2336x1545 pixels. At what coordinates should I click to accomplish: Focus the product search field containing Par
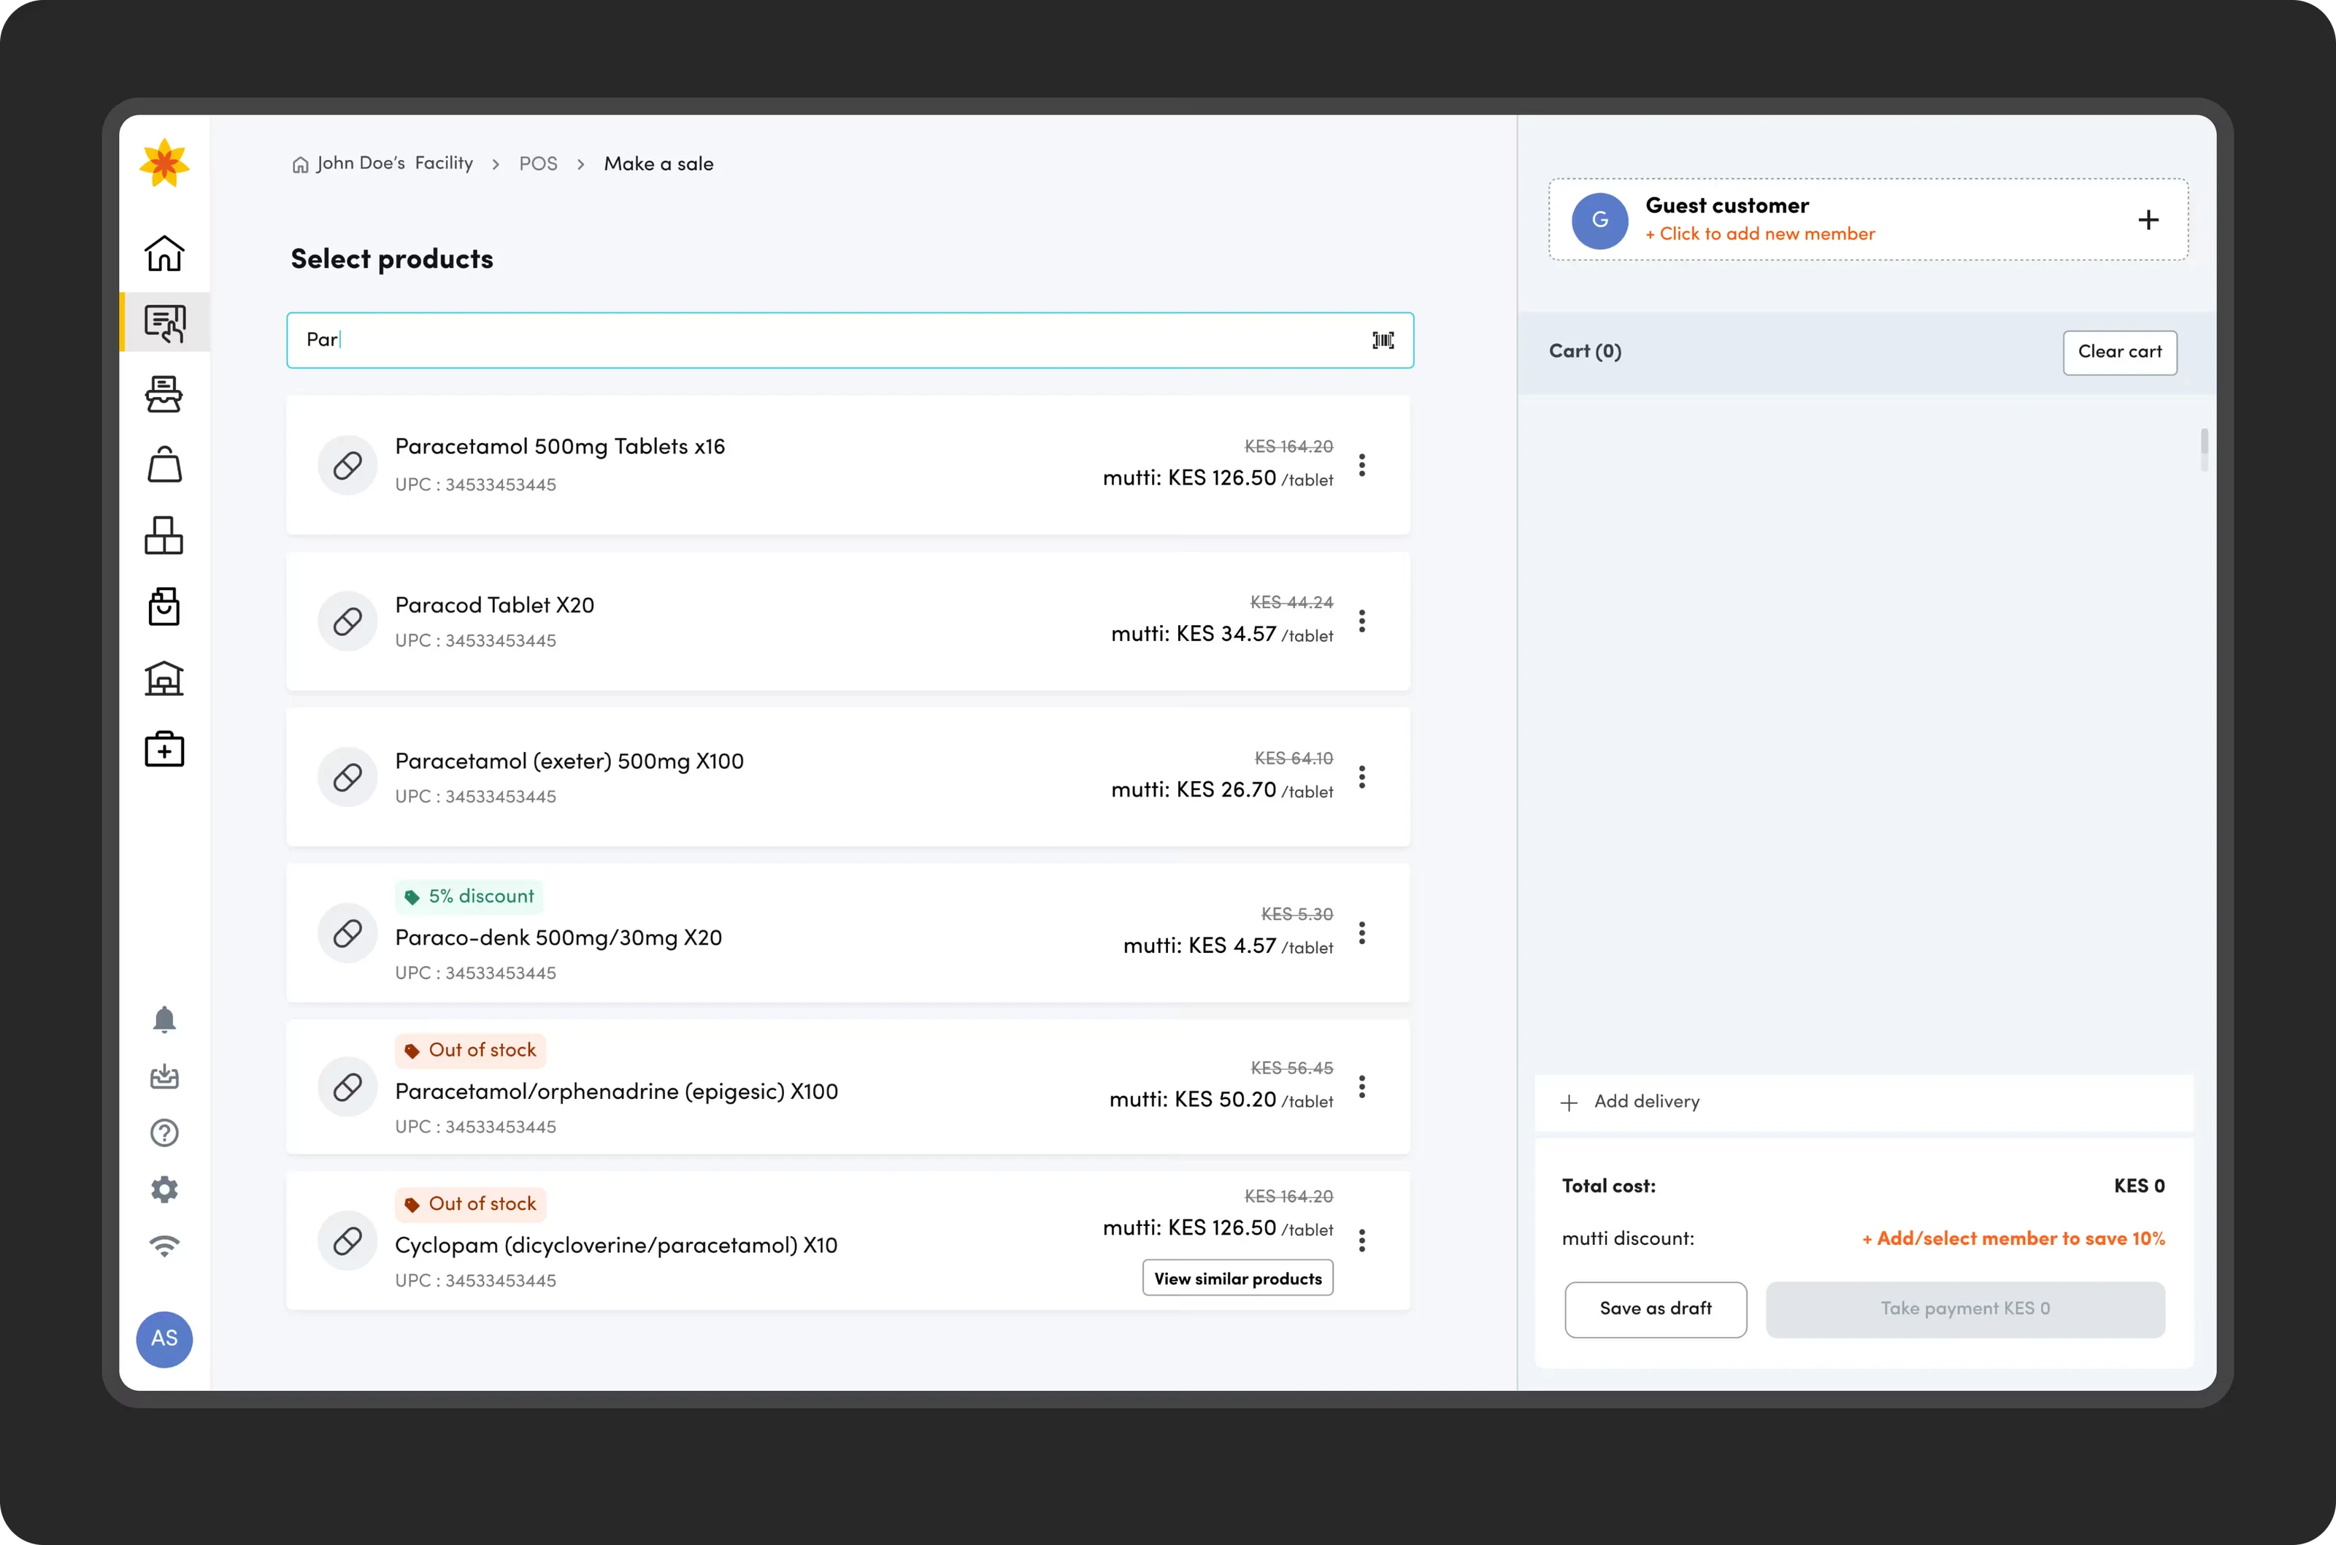[x=850, y=340]
